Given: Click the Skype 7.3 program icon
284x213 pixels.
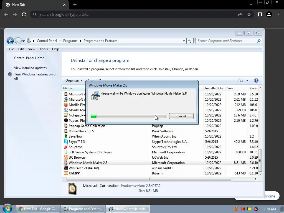Looking at the screenshot, I should click(66, 142).
